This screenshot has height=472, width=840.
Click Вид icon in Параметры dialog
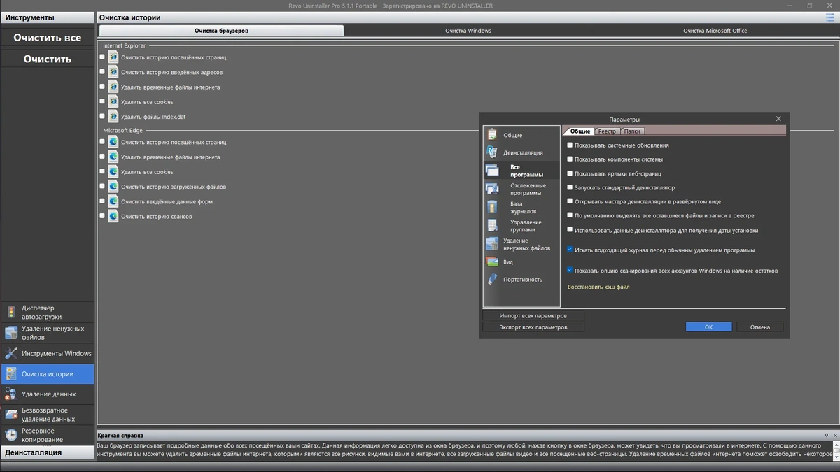(492, 262)
